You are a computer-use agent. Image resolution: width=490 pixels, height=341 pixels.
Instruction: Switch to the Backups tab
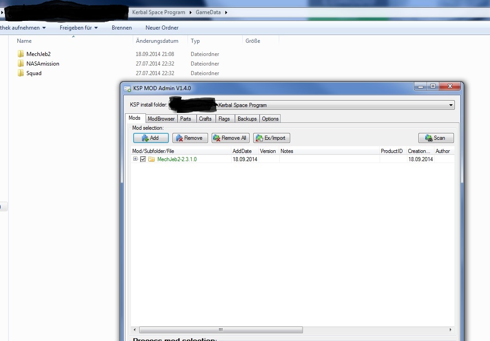pyautogui.click(x=247, y=119)
